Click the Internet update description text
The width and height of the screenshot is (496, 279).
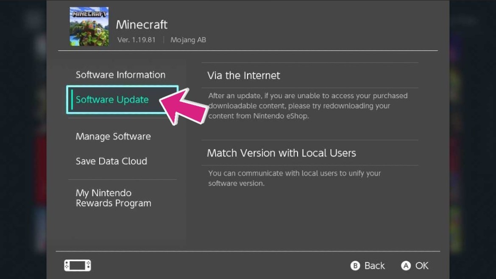coord(308,106)
